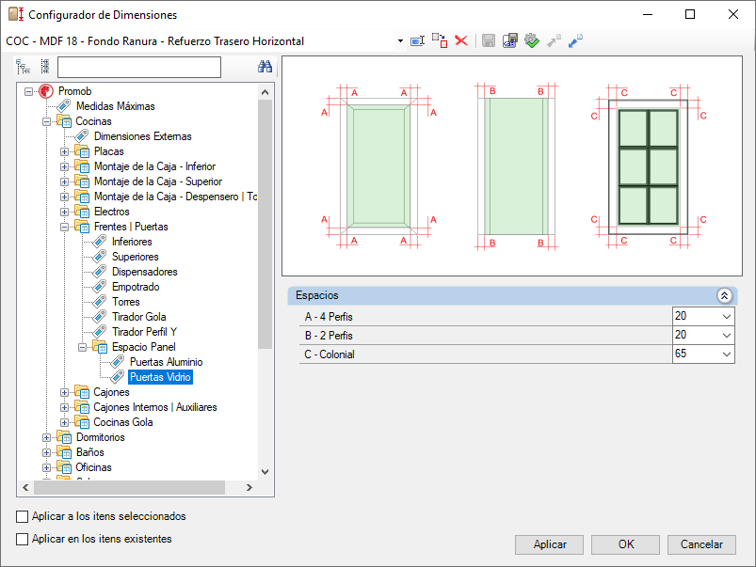Click the save-as XML icon

pos(509,40)
